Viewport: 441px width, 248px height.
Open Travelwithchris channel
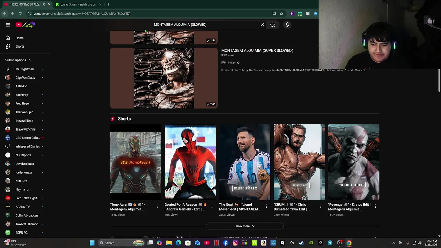tap(25, 129)
